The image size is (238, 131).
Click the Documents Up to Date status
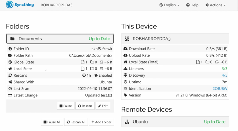point(99,39)
